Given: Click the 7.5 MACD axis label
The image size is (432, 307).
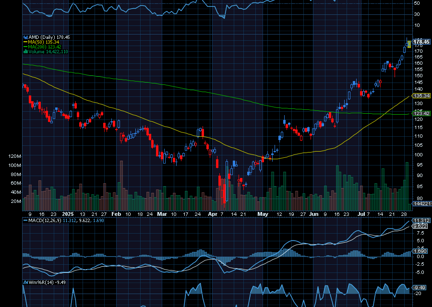Looking at the screenshot, I should (x=420, y=233).
